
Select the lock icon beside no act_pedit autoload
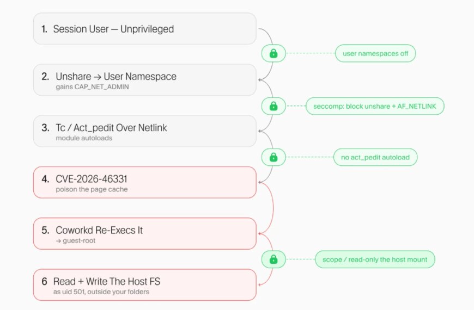pos(274,157)
